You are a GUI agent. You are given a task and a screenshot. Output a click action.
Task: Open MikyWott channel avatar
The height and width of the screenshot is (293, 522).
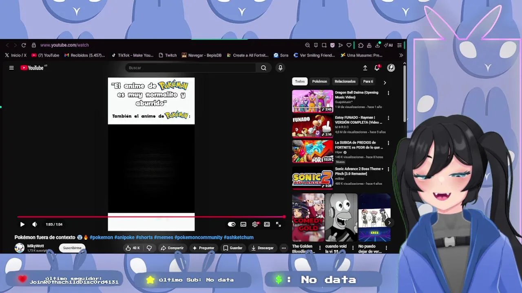(20, 248)
